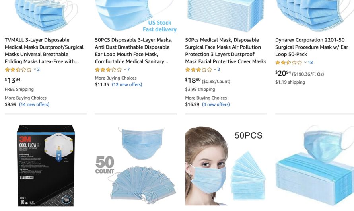Select US Stock Fast delivery mask image
The width and height of the screenshot is (354, 211).
[136, 16]
